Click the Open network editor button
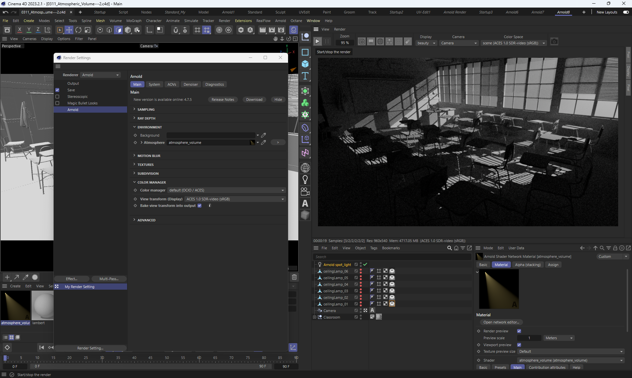 [501, 322]
